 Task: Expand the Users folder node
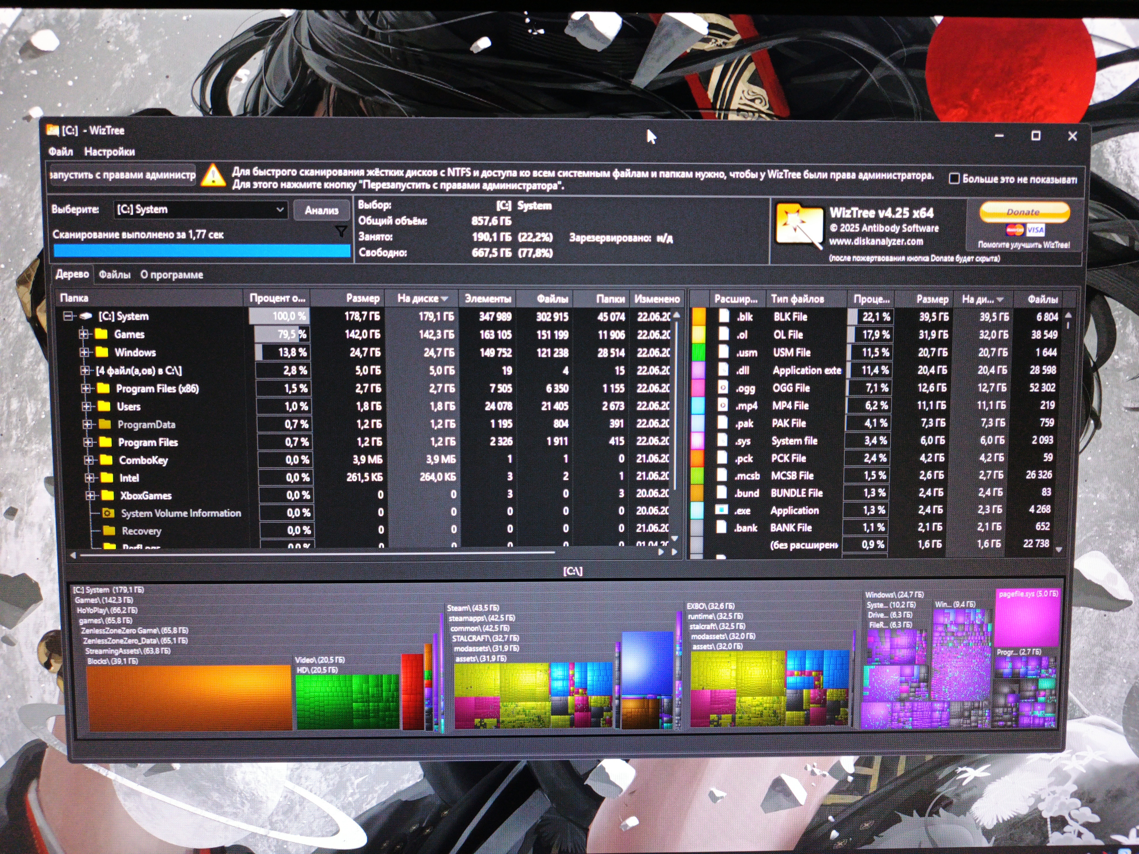pyautogui.click(x=86, y=406)
